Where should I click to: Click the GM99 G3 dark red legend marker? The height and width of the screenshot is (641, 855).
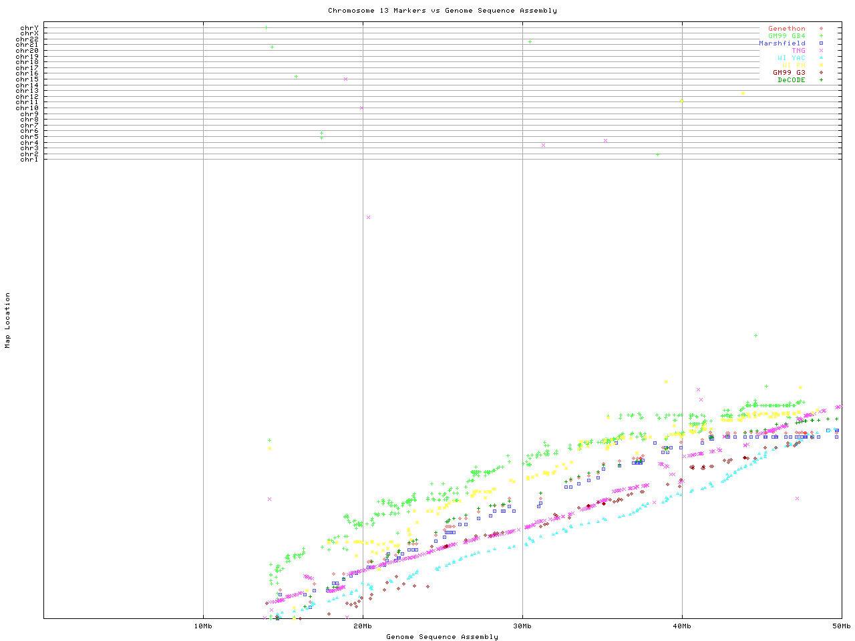tap(821, 73)
